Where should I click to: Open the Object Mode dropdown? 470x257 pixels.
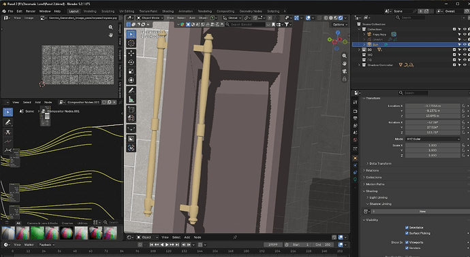(150, 18)
